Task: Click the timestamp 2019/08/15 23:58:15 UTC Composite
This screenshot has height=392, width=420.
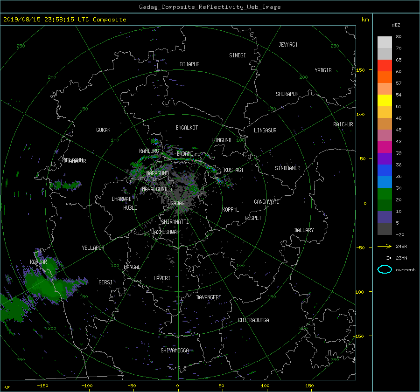Action: point(65,20)
